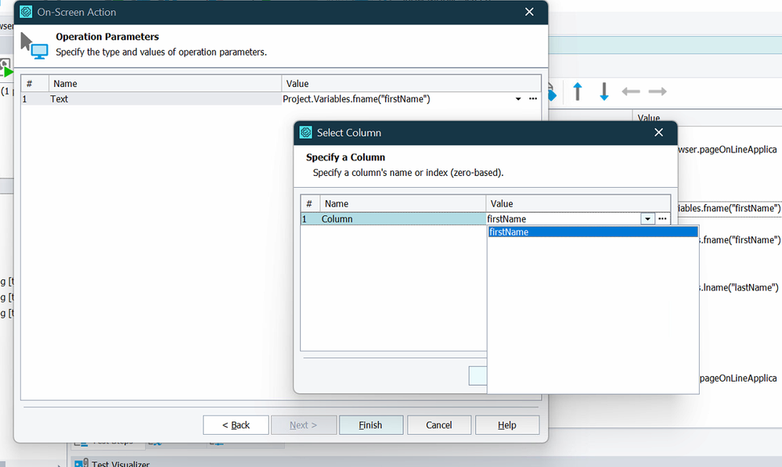Viewport: 782px width, 467px height.
Task: Open ellipsis editor for Text parameter value
Action: tap(532, 99)
